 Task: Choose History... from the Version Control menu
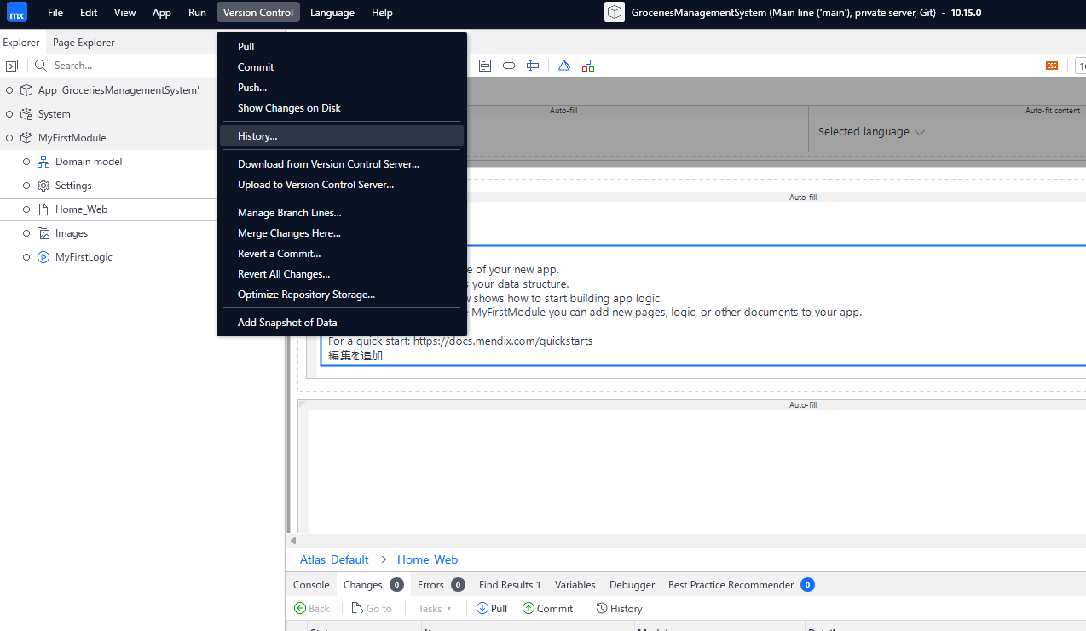point(257,135)
